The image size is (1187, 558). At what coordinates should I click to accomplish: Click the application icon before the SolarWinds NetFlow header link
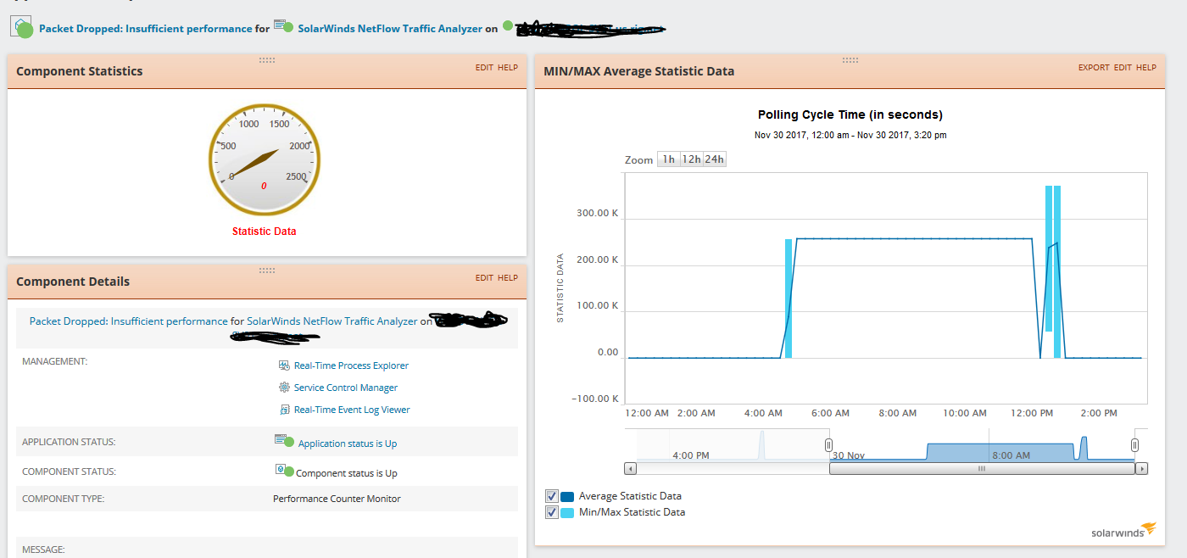coord(284,27)
